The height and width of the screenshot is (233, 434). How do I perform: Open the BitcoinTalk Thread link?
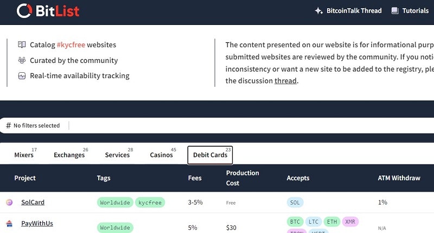click(x=354, y=11)
